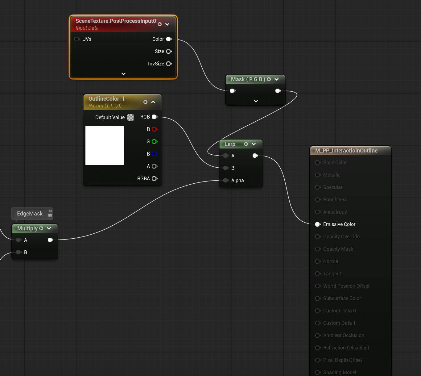Click Custom Data 0 pin

coord(318,311)
